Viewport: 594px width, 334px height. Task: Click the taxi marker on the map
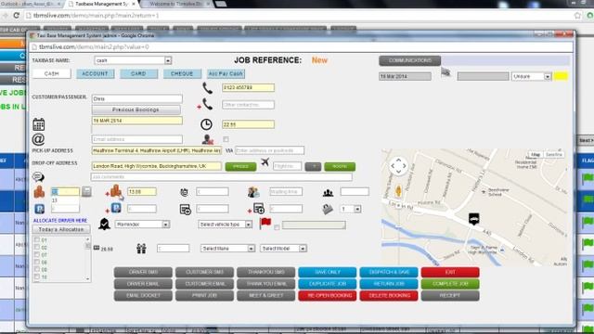473,219
